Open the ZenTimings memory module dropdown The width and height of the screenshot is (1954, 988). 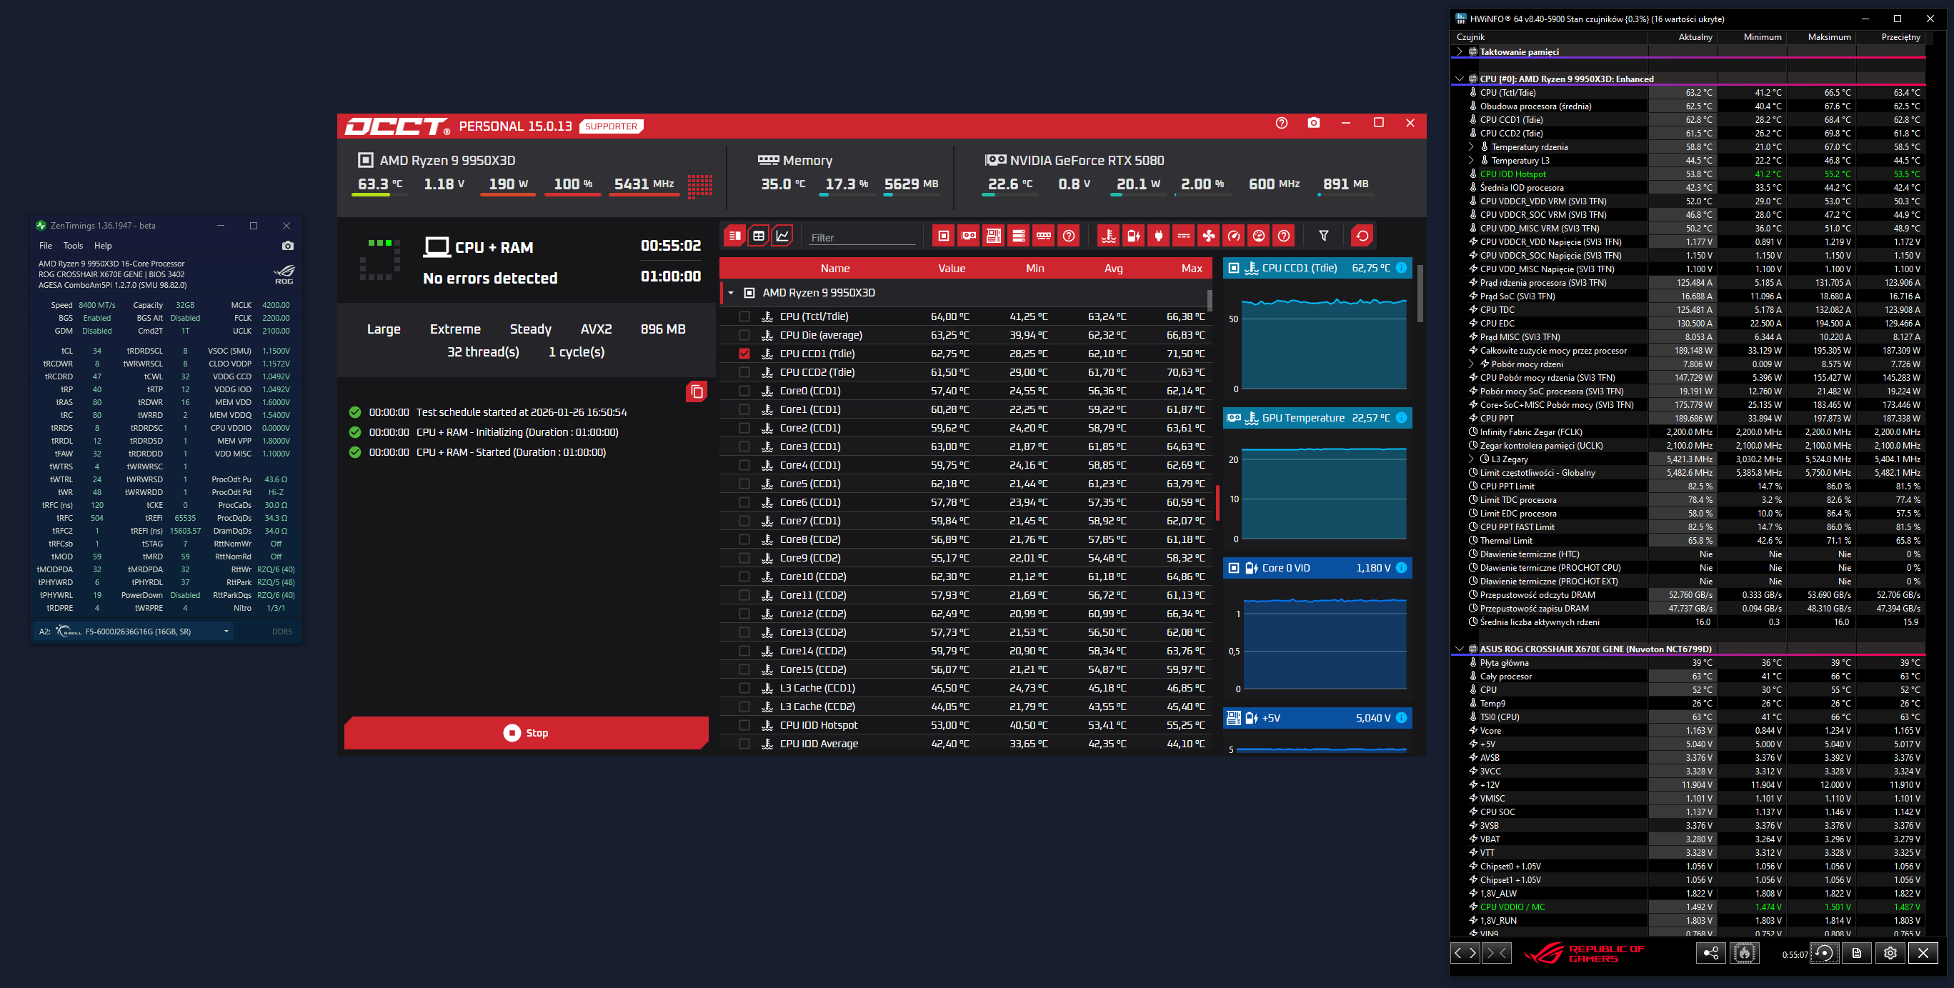pyautogui.click(x=226, y=631)
